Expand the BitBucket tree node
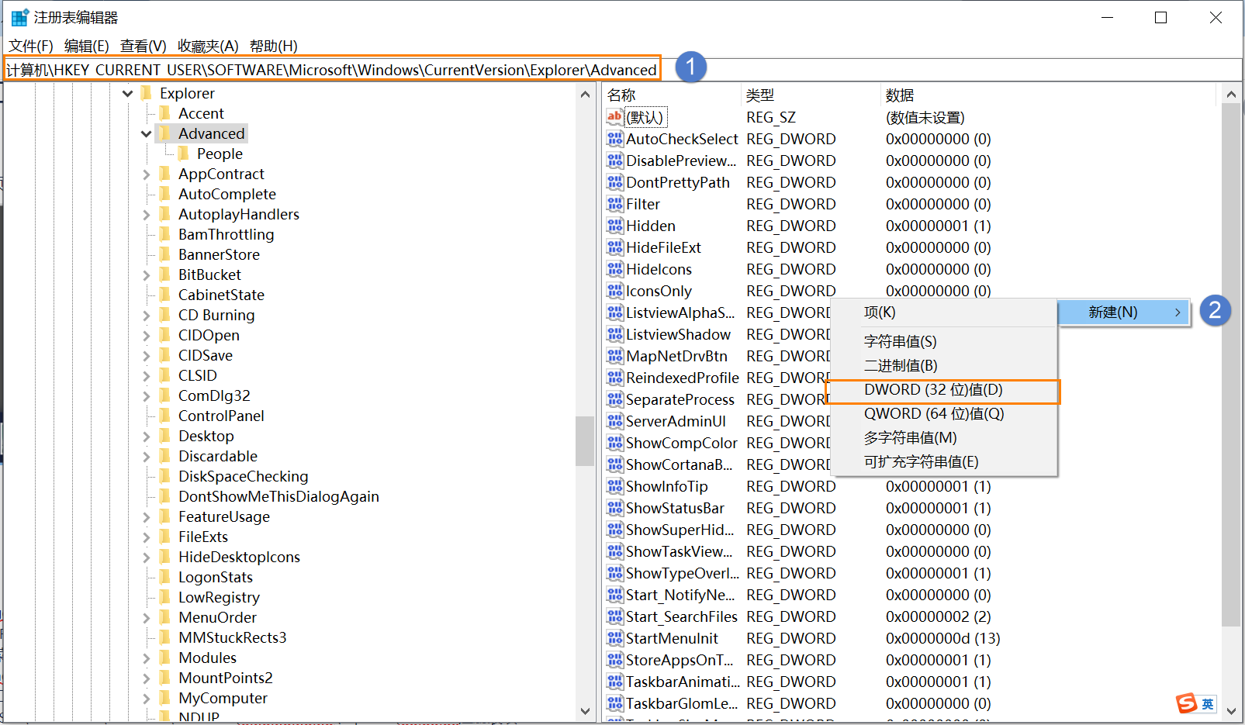The width and height of the screenshot is (1245, 725). [147, 275]
